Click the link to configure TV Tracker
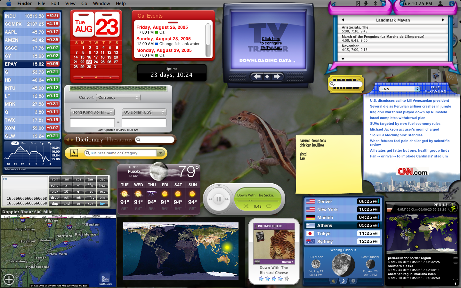 tap(271, 43)
